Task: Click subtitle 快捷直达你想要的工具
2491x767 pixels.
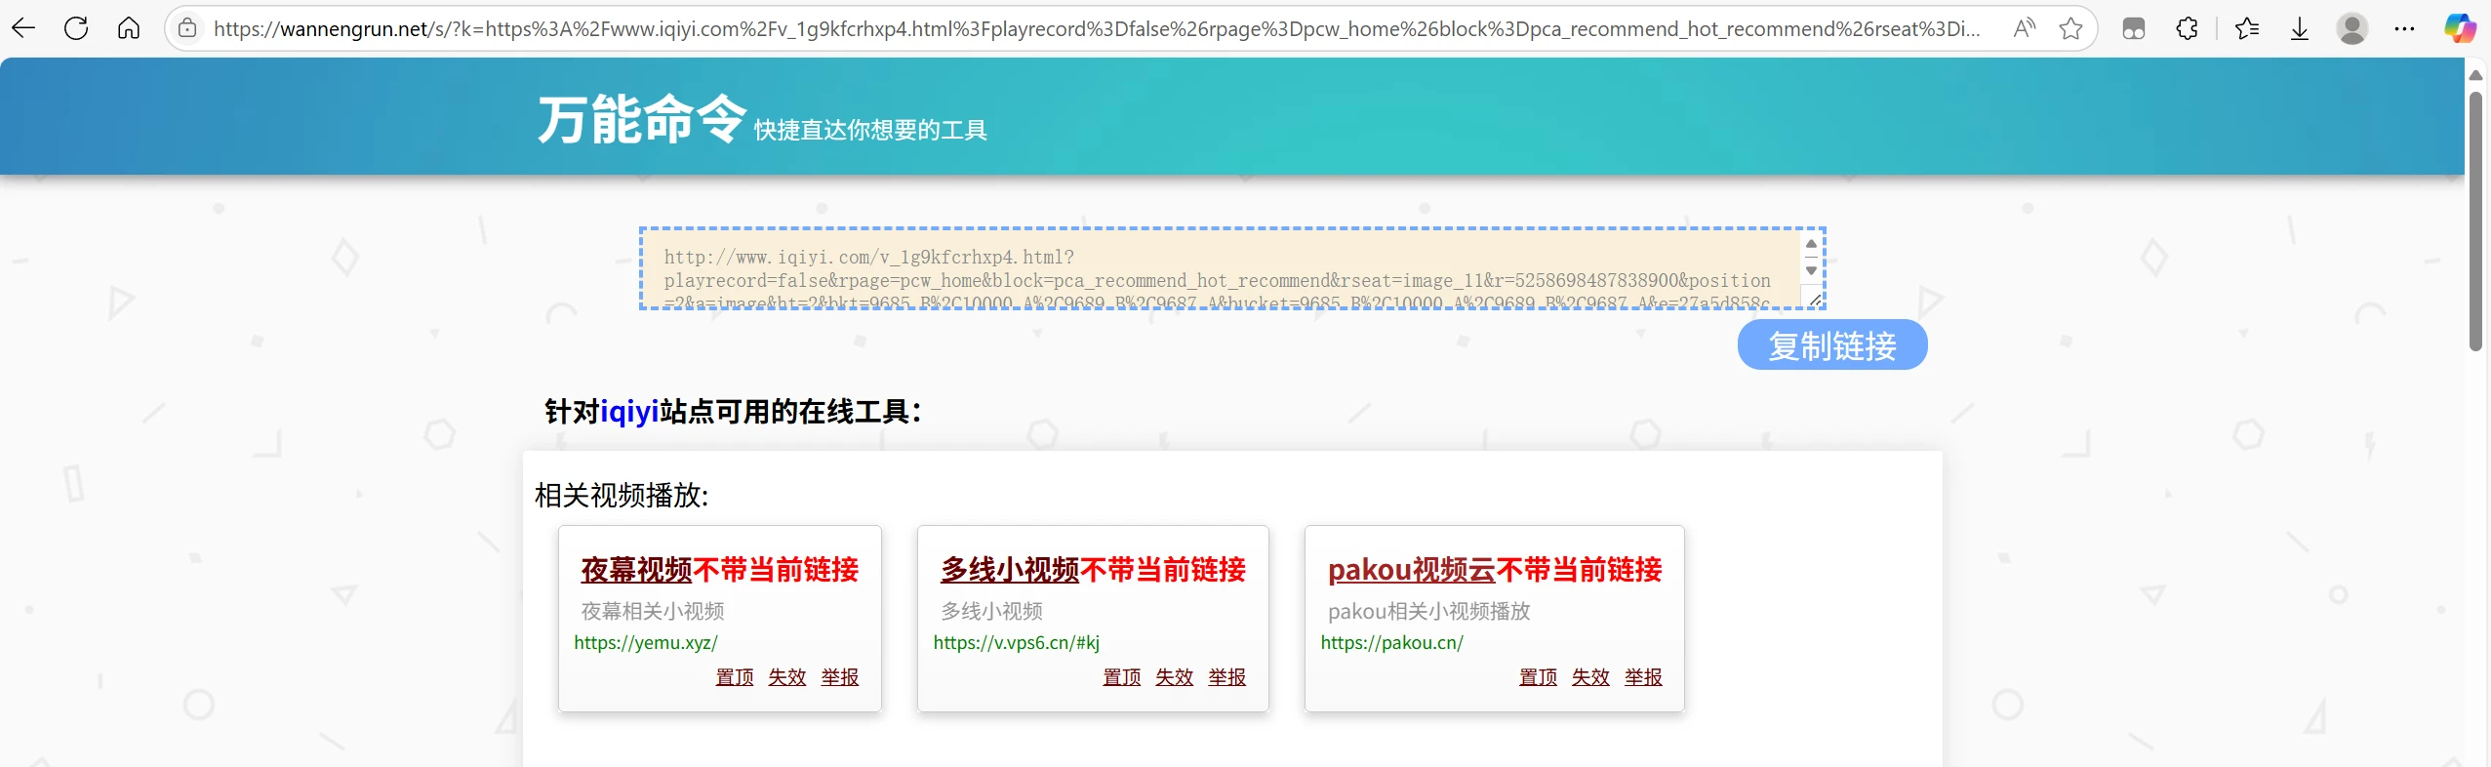Action: 870,131
